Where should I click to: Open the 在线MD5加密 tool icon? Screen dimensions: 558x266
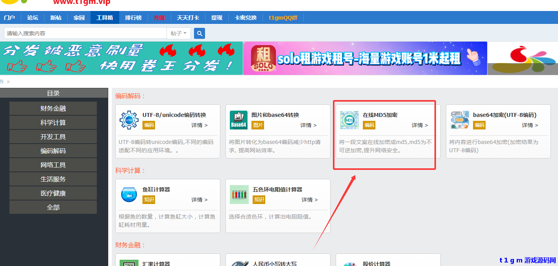(349, 120)
